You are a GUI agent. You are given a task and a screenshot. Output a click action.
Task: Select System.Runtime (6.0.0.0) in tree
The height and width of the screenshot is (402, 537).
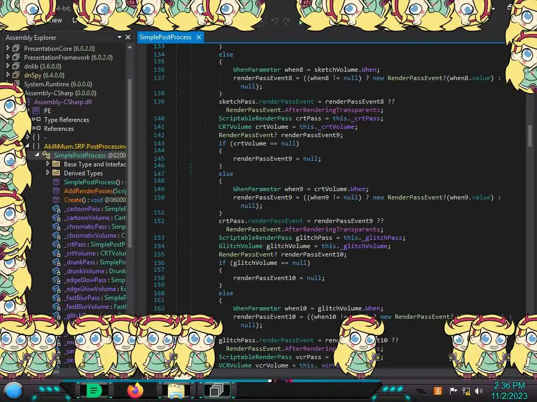58,84
